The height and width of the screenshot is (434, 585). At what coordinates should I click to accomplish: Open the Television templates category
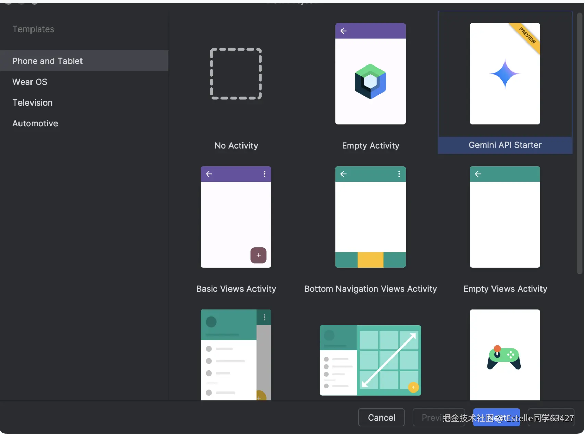pyautogui.click(x=84, y=103)
